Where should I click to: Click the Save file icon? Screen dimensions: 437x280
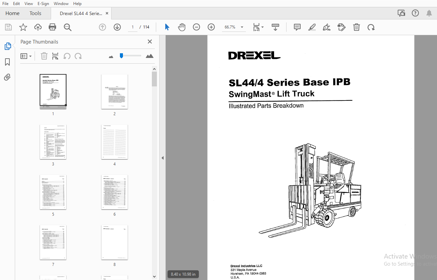(8, 27)
